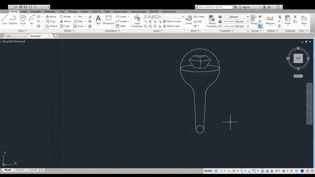
Task: Expand the Utilities panel
Action: tap(272, 31)
